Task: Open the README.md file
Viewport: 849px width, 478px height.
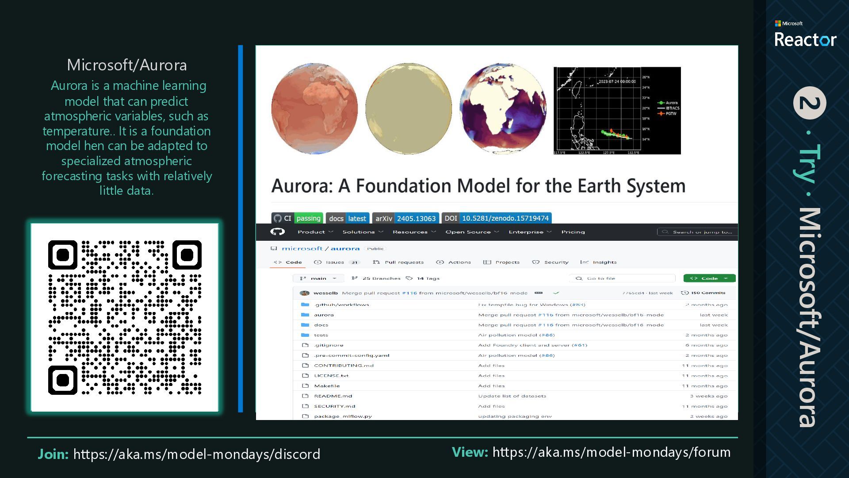Action: pyautogui.click(x=333, y=396)
